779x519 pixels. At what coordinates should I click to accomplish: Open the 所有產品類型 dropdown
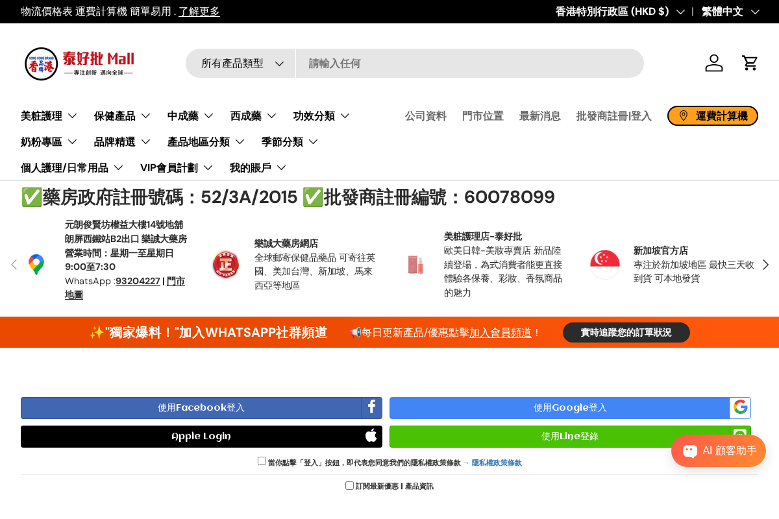(x=240, y=63)
